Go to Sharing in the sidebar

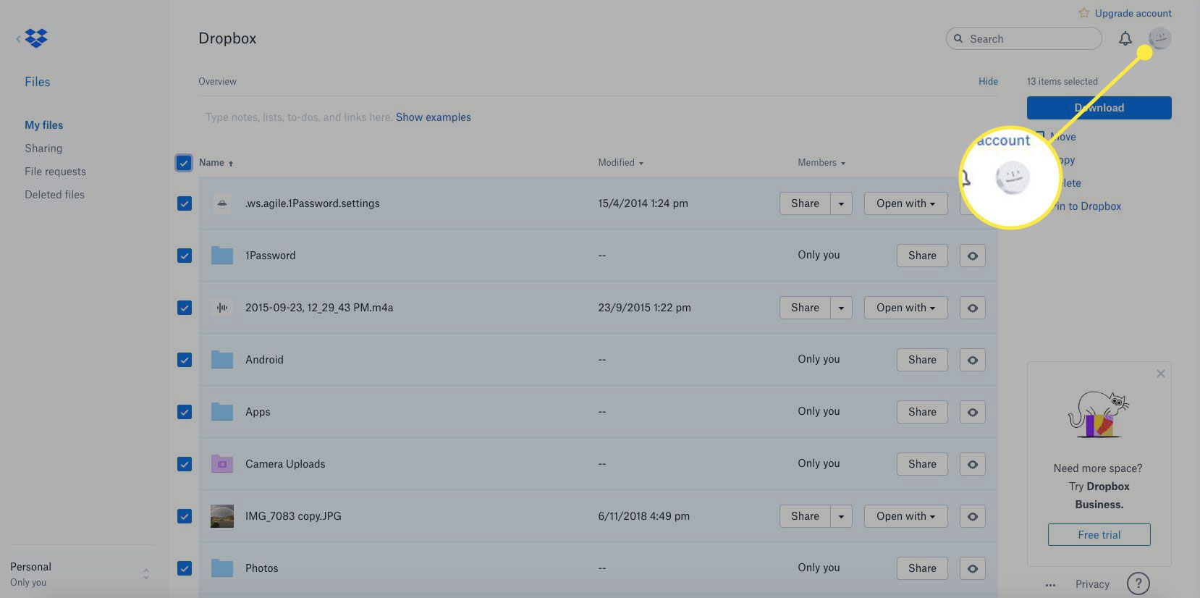(43, 148)
